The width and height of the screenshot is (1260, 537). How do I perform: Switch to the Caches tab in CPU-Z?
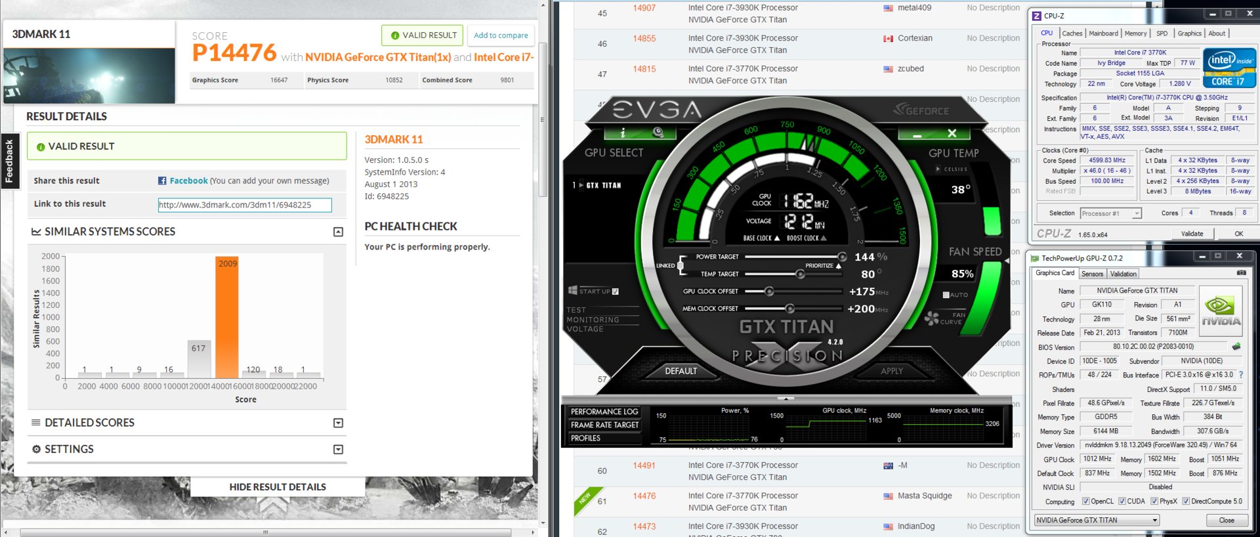point(1072,33)
